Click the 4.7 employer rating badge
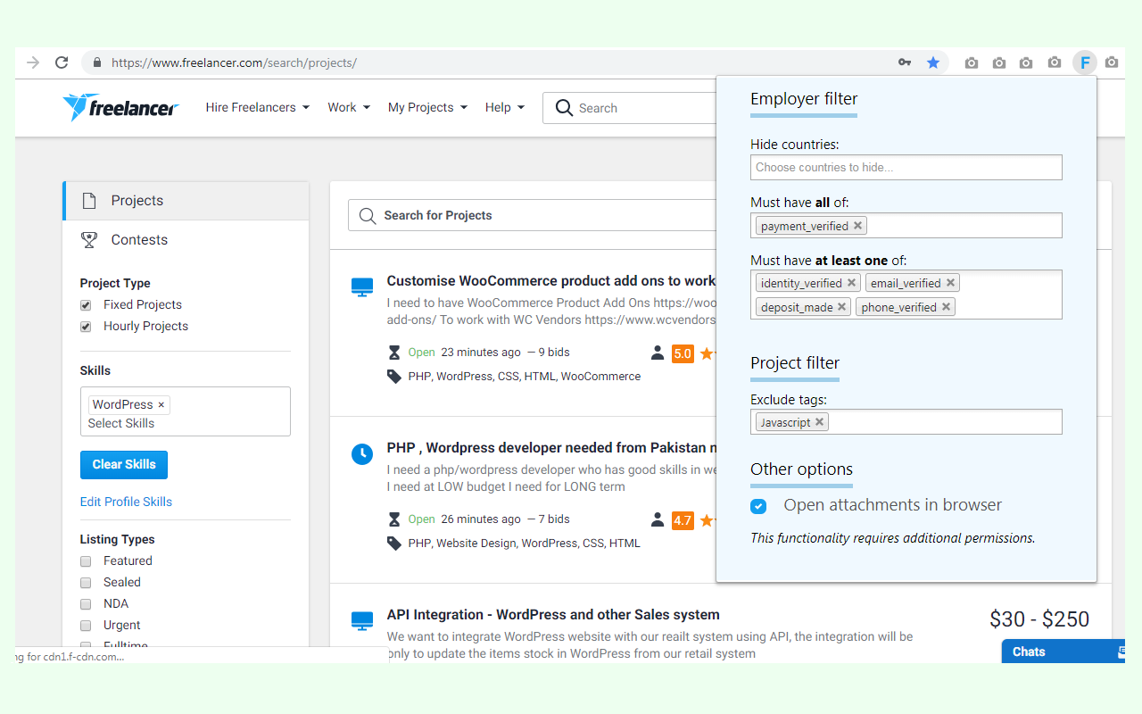 pos(683,519)
